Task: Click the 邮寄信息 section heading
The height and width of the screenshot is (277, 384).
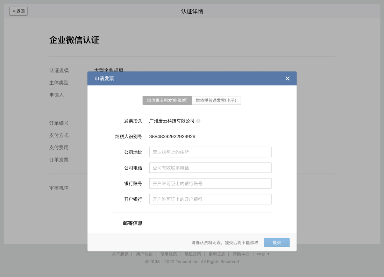Action: tap(133, 223)
